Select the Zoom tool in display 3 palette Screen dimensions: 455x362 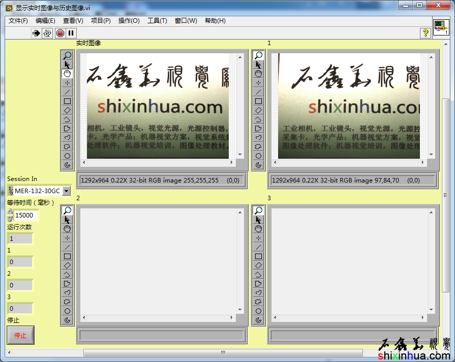(259, 210)
